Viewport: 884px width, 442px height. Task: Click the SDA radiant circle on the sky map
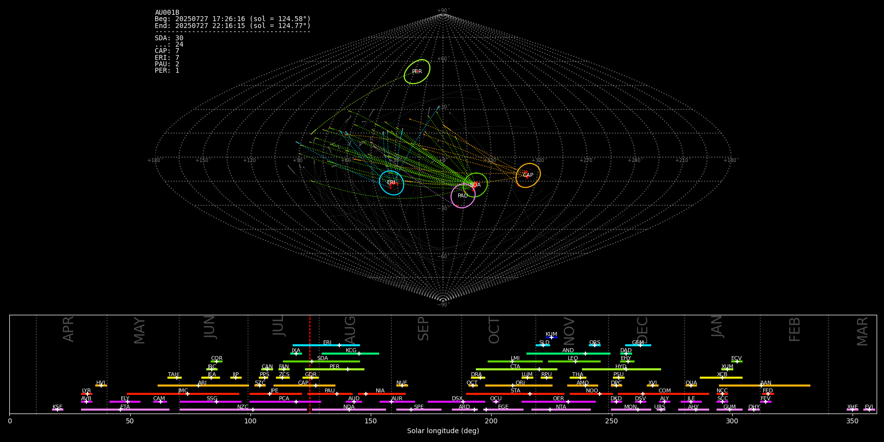[475, 185]
